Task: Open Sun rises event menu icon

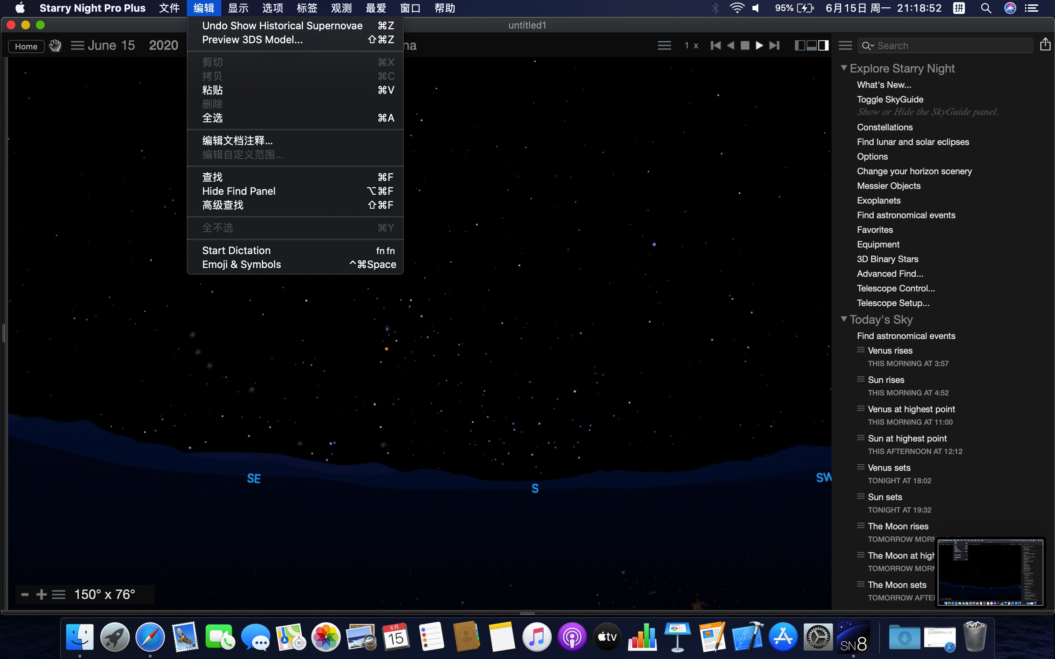Action: [x=860, y=379]
